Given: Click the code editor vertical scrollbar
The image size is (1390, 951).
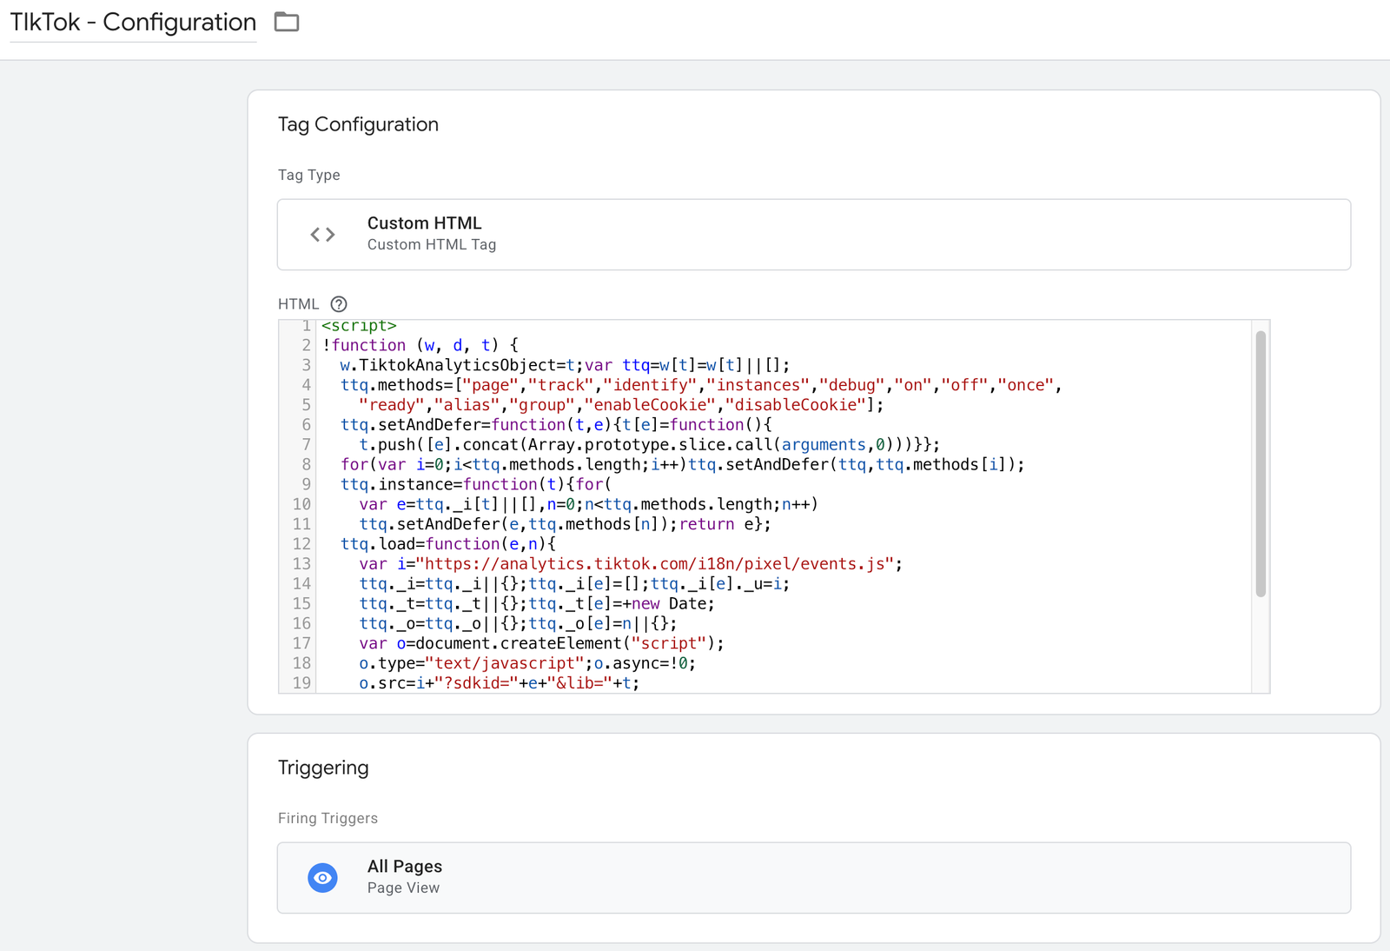Looking at the screenshot, I should click(x=1261, y=464).
